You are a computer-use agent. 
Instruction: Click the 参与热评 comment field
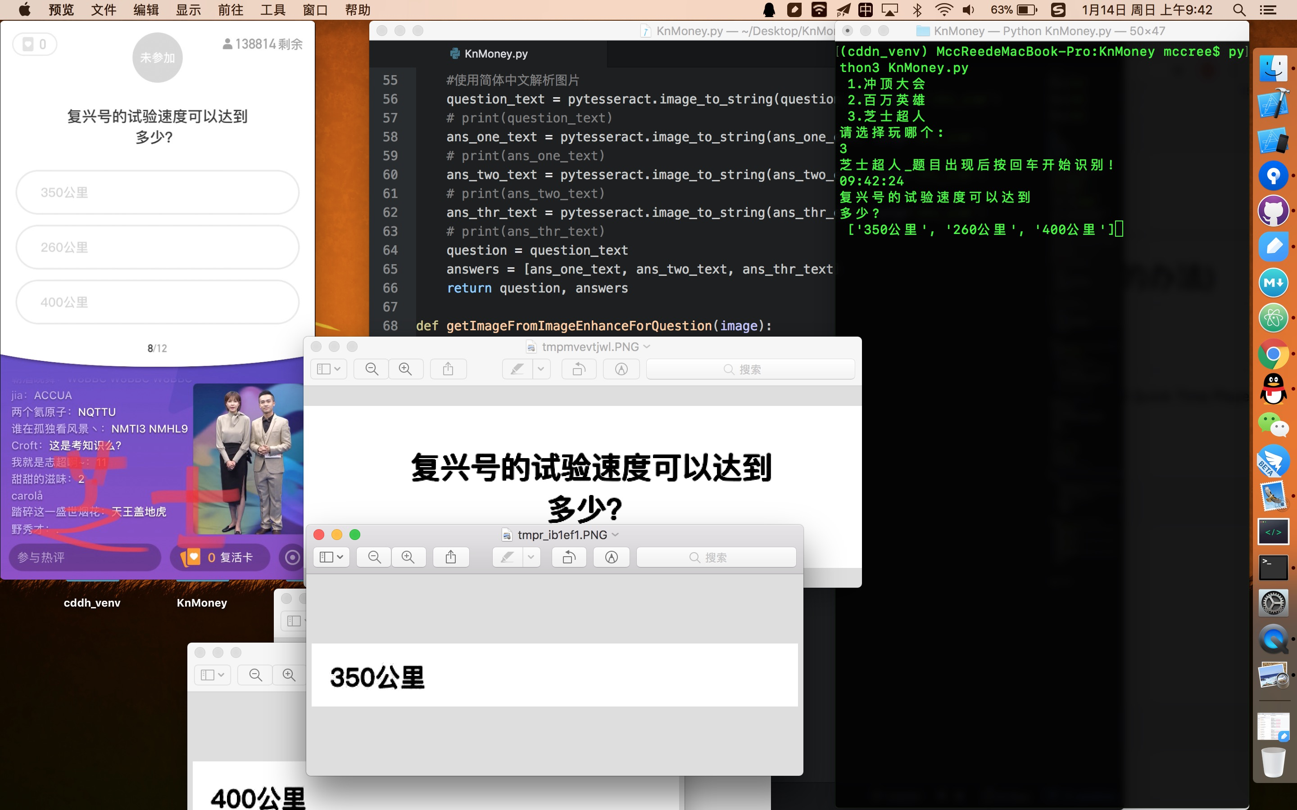coord(85,557)
